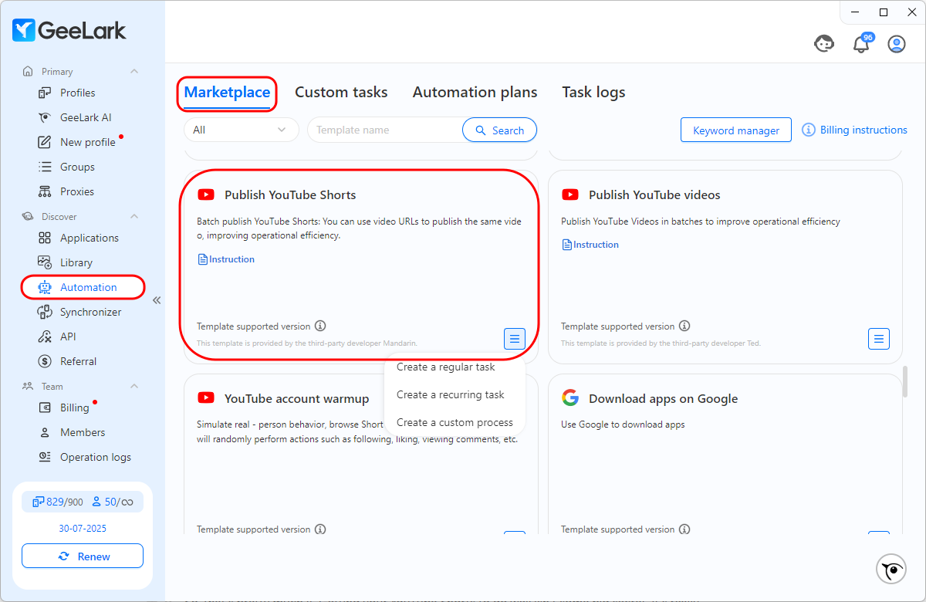
Task: Click Google logo on Download apps card
Action: click(570, 398)
